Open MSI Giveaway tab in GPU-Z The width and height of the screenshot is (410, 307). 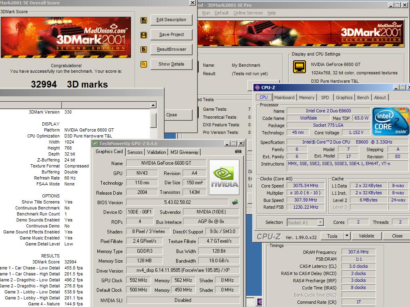[184, 152]
